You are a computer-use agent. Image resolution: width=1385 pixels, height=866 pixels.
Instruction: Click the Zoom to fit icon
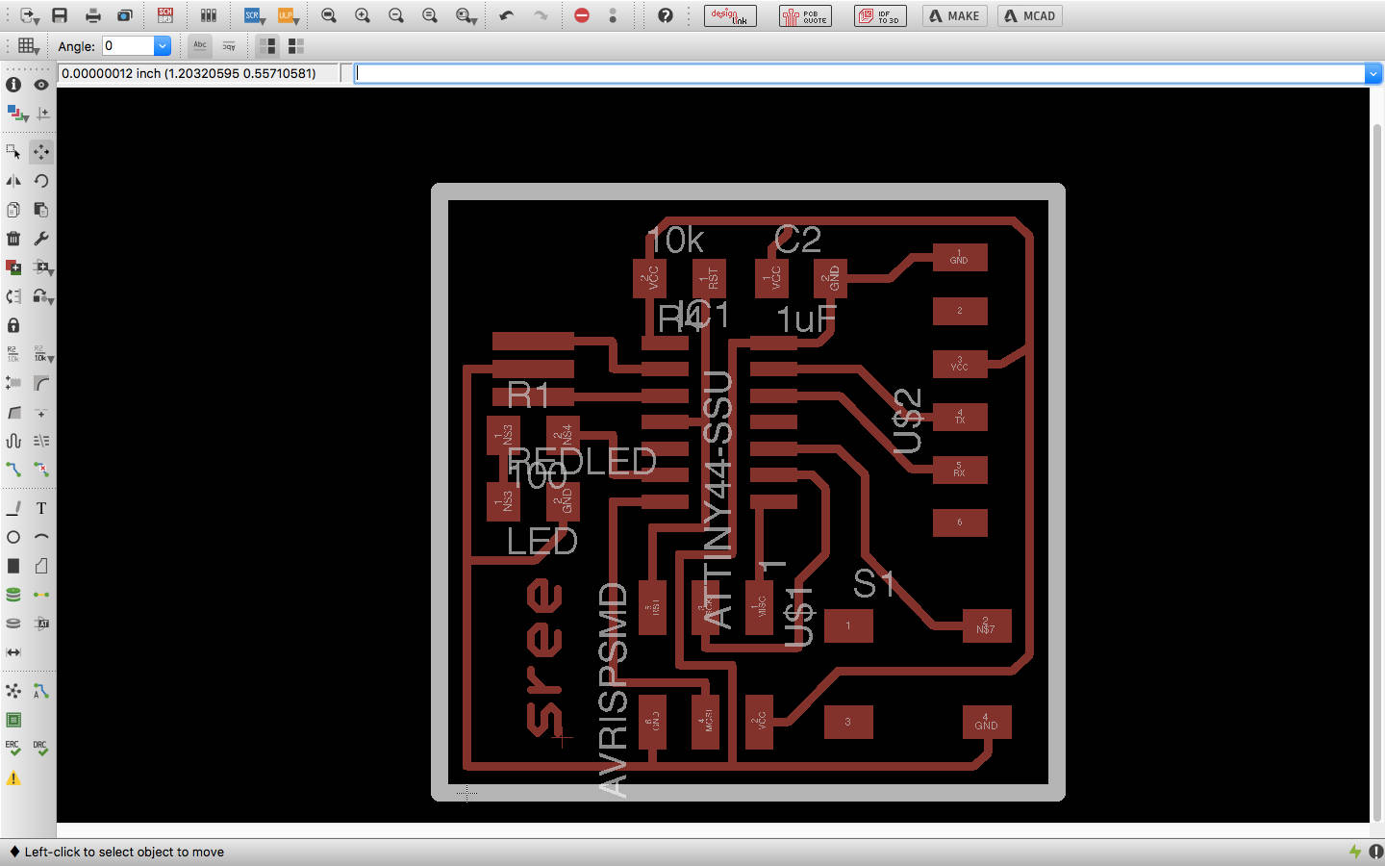pyautogui.click(x=329, y=15)
